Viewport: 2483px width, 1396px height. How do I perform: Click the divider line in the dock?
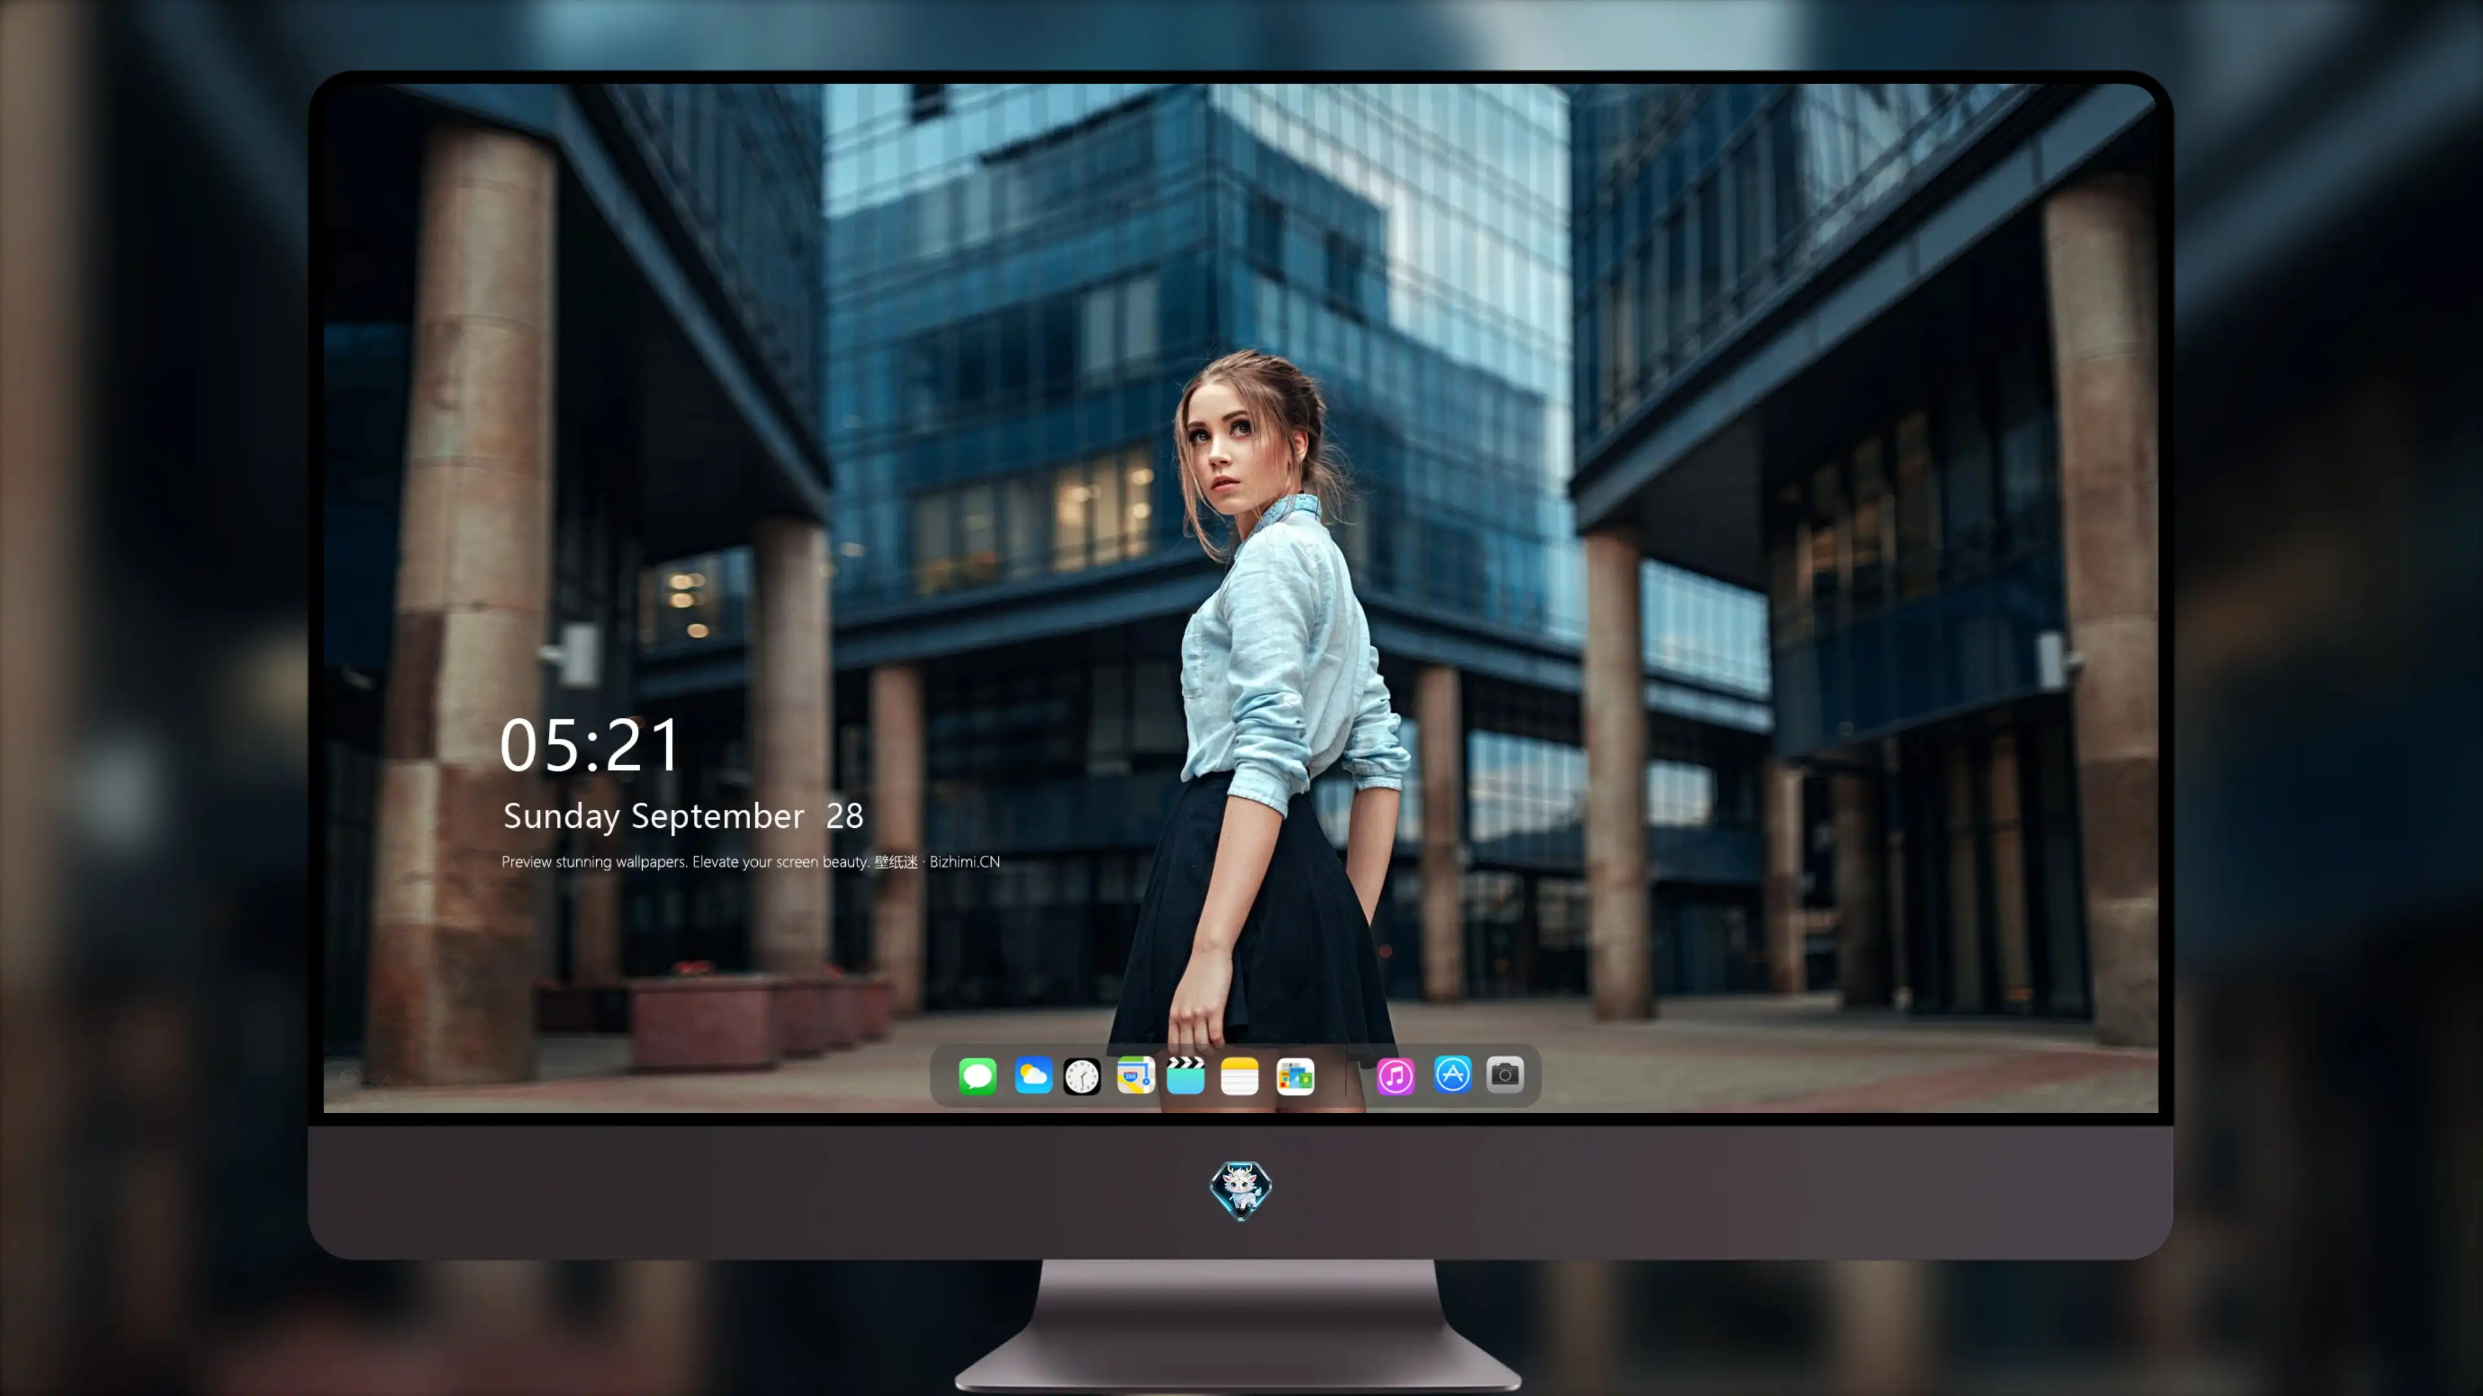coord(1346,1076)
